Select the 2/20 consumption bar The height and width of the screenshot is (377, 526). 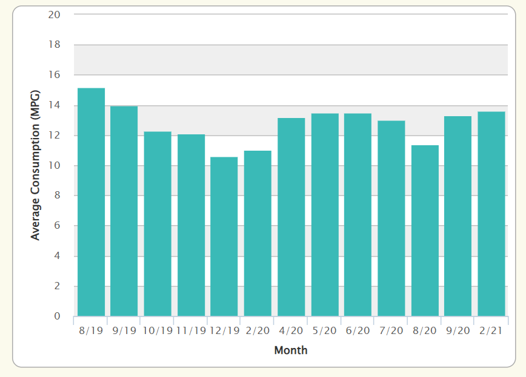pos(258,233)
